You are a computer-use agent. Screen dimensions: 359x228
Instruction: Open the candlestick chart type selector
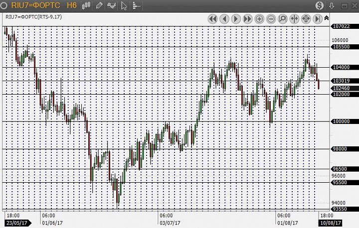point(86,5)
